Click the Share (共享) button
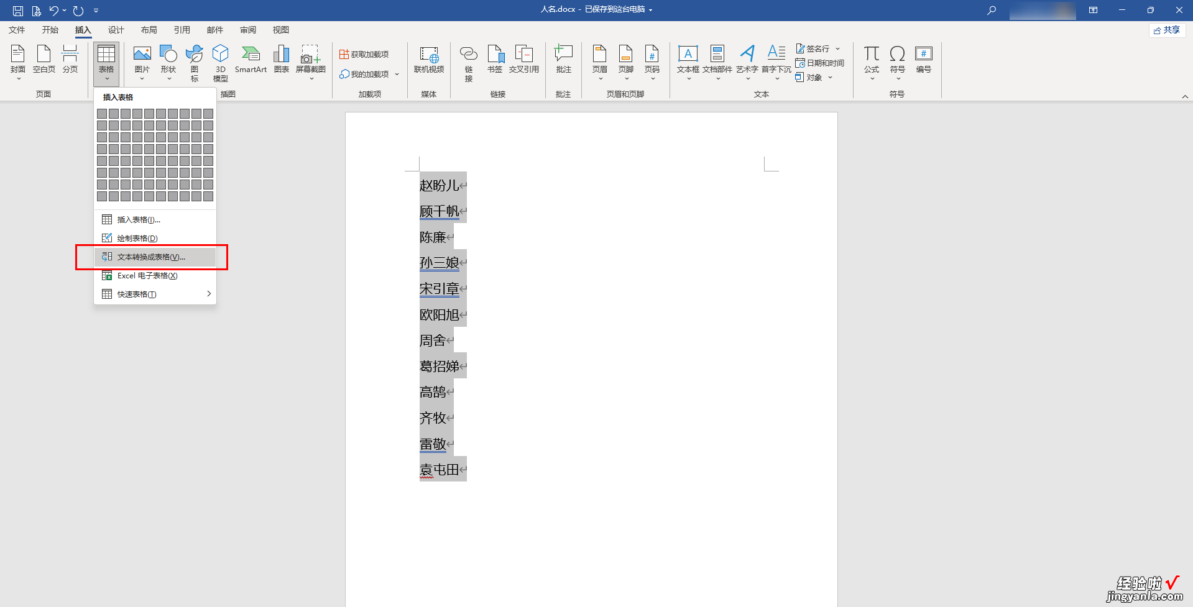The height and width of the screenshot is (607, 1193). tap(1167, 30)
